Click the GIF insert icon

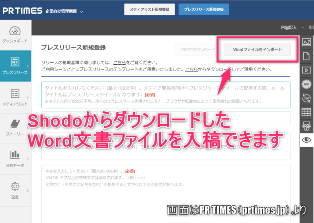pyautogui.click(x=307, y=84)
